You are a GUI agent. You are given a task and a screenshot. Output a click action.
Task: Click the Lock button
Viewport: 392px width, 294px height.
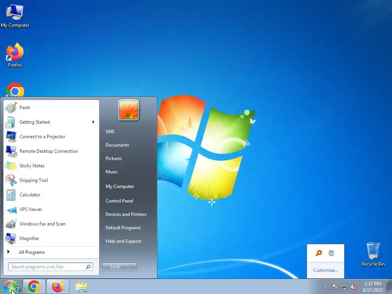point(115,267)
